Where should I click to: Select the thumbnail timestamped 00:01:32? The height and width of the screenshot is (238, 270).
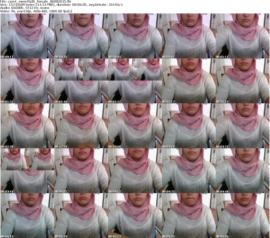point(27,81)
